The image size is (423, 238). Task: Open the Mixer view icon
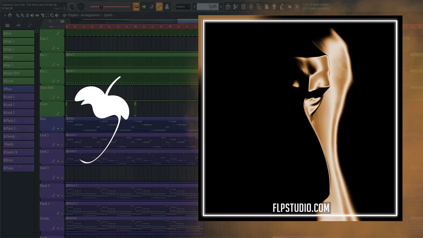click(251, 7)
